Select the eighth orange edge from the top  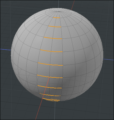(50, 95)
